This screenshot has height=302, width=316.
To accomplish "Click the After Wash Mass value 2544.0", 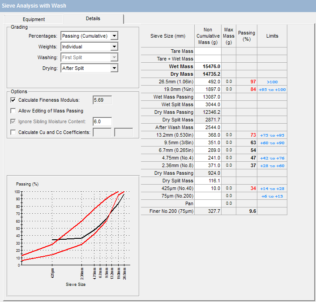I will point(208,127).
